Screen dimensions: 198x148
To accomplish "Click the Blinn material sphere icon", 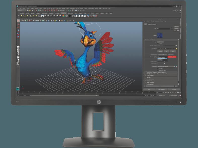I will 48,16.
